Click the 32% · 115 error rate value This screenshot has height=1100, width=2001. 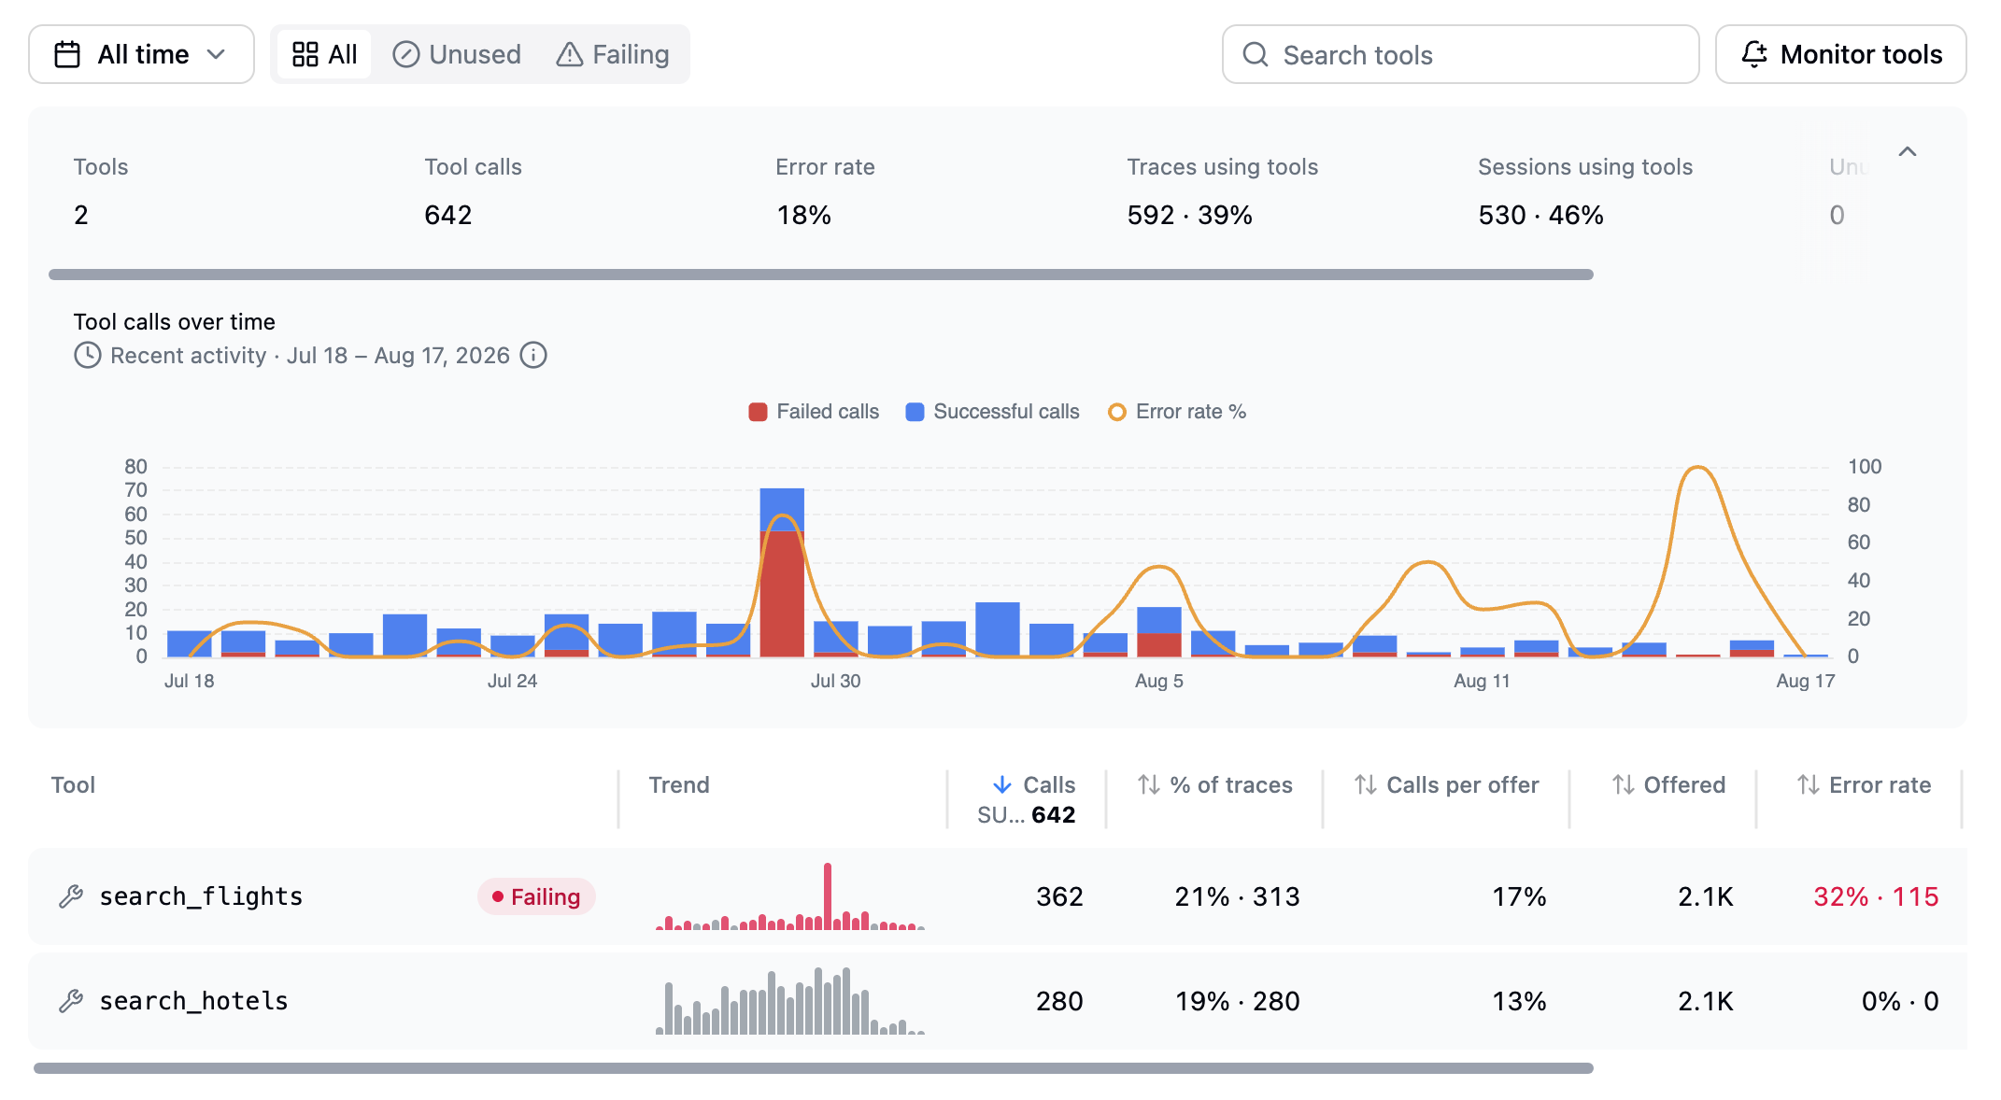pos(1876,896)
